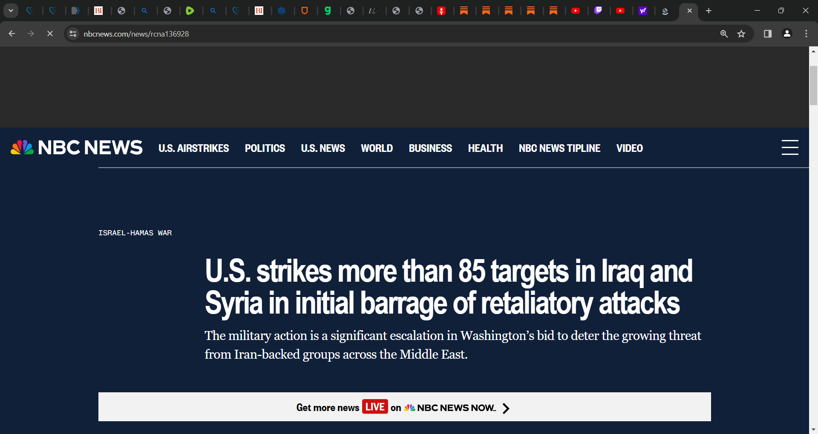Open the World section
Image resolution: width=818 pixels, height=434 pixels.
coord(377,148)
